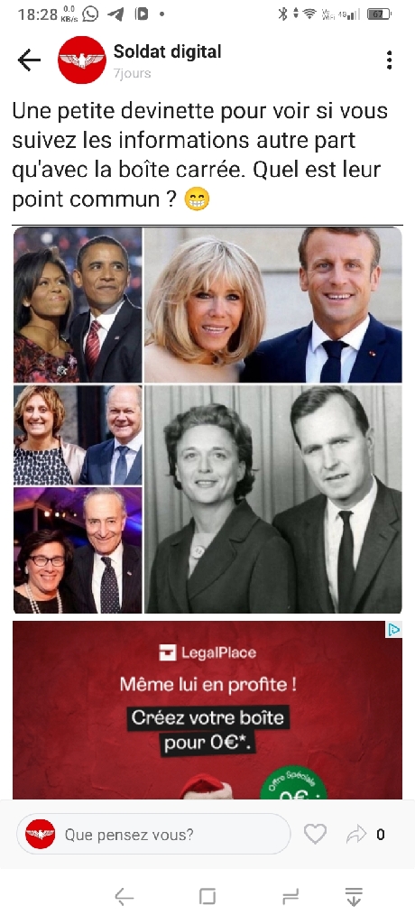Open the top-left couple photo
Image resolution: width=415 pixels, height=924 pixels.
pyautogui.click(x=78, y=305)
